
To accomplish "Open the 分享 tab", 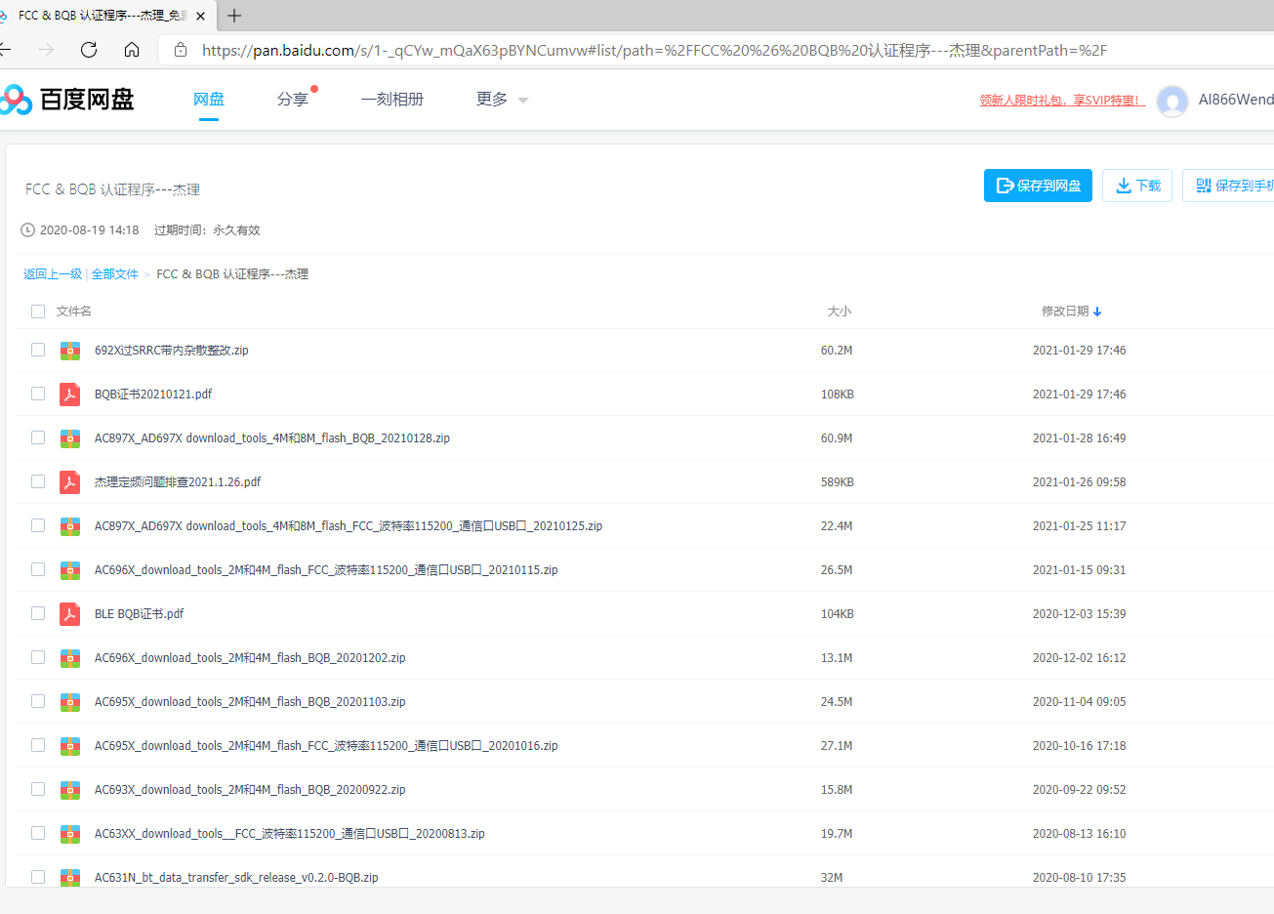I will 293,100.
